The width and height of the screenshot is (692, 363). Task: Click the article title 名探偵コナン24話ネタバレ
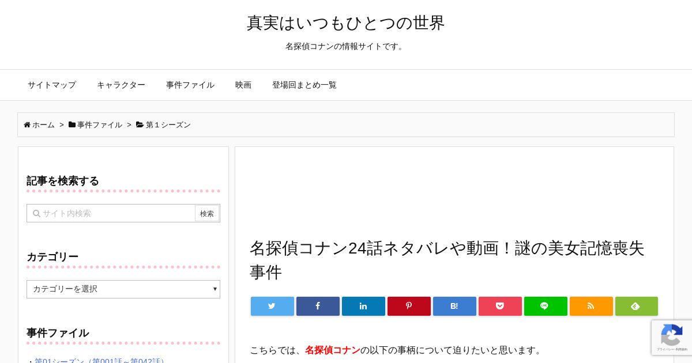[x=447, y=260]
